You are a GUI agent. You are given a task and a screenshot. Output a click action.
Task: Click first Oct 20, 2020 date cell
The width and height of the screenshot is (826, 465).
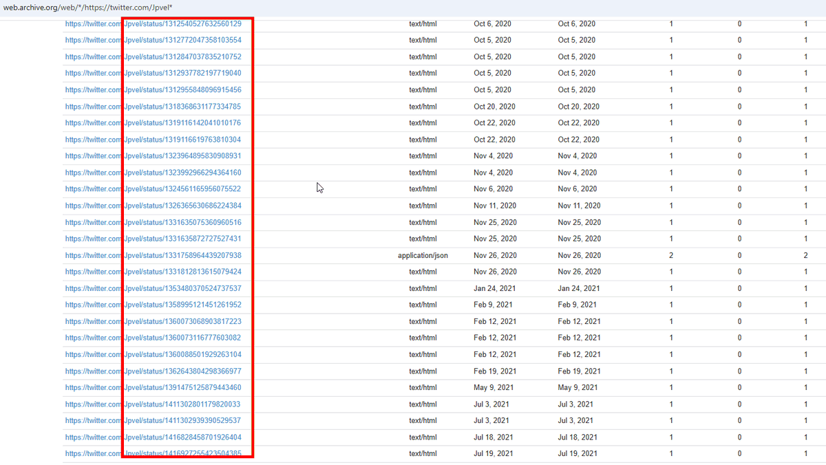pos(494,107)
